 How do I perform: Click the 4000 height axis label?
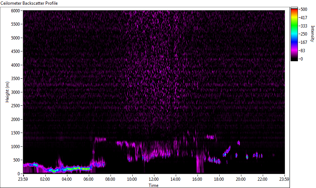(15, 65)
